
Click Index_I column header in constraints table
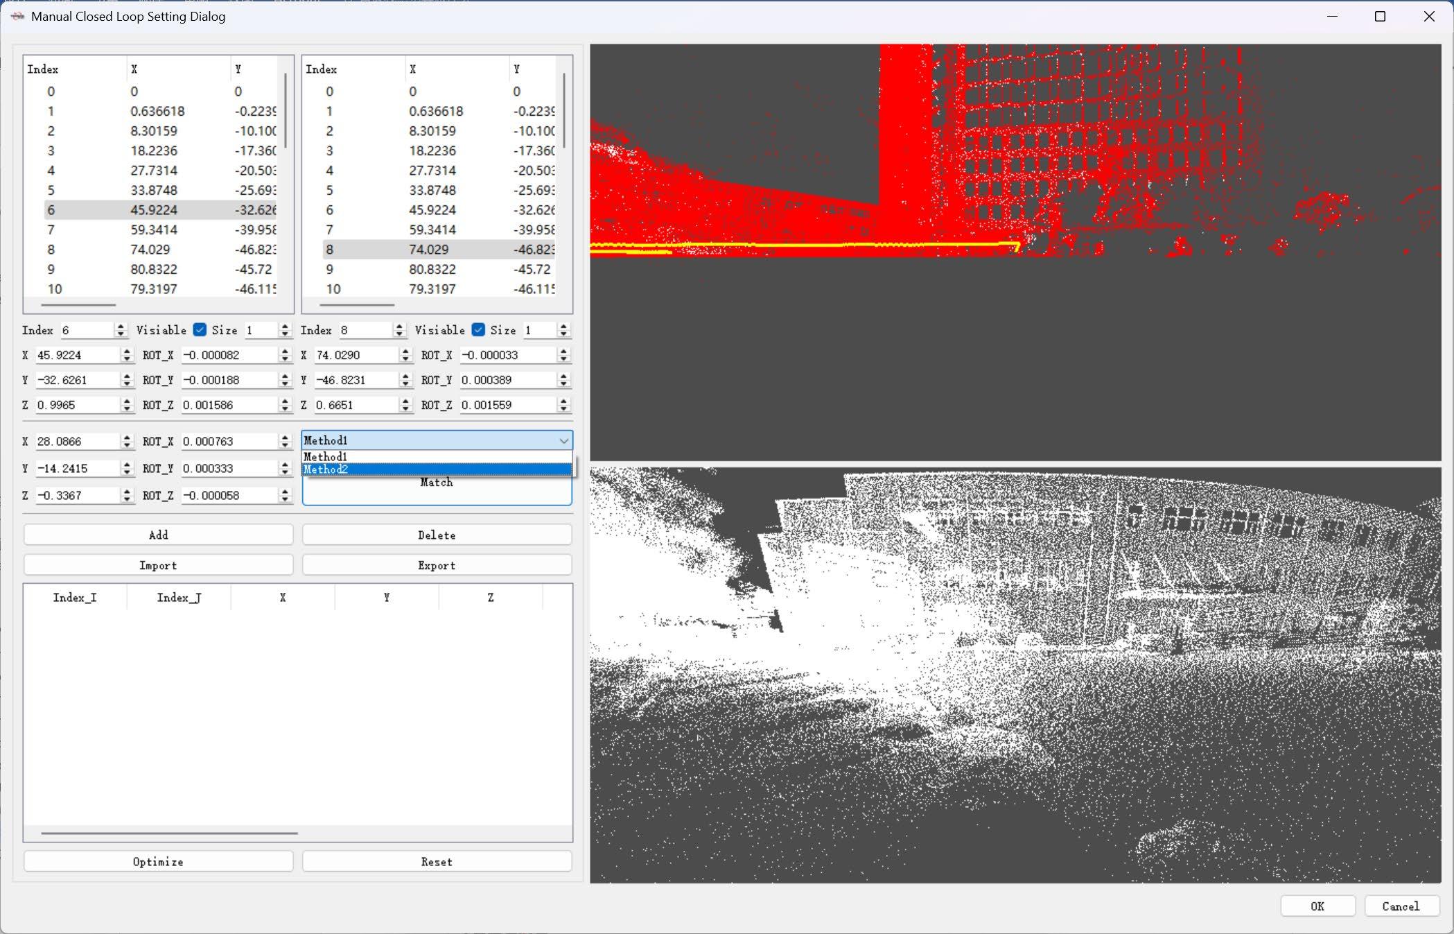coord(75,597)
